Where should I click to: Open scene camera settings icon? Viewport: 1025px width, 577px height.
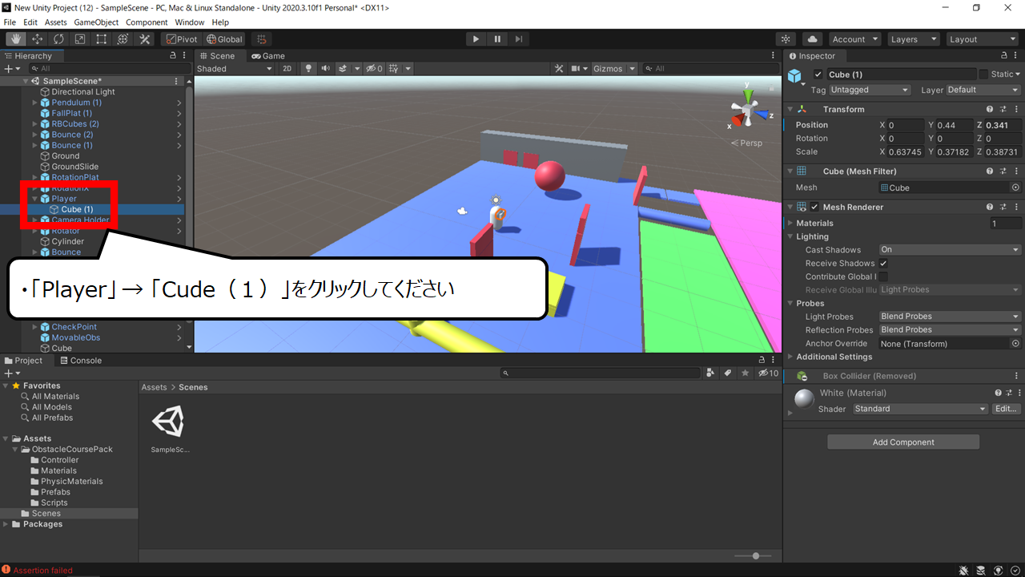pos(576,69)
